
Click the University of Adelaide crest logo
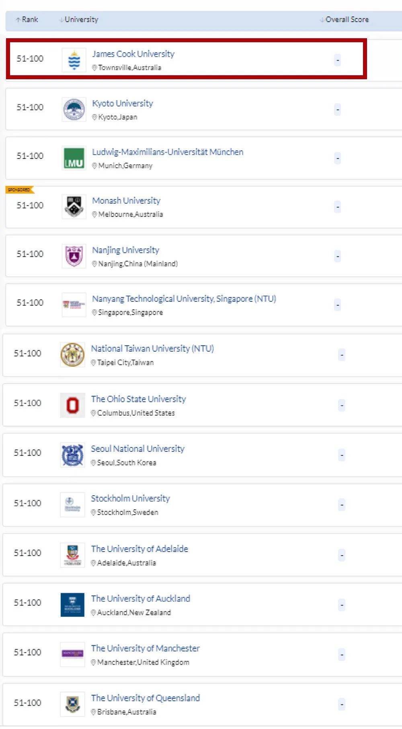click(x=72, y=555)
